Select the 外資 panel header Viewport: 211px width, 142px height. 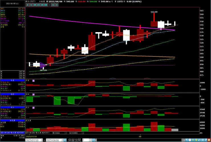tap(12, 80)
